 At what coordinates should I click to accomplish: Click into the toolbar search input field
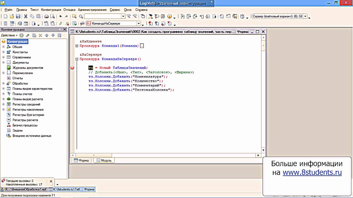(103, 16)
